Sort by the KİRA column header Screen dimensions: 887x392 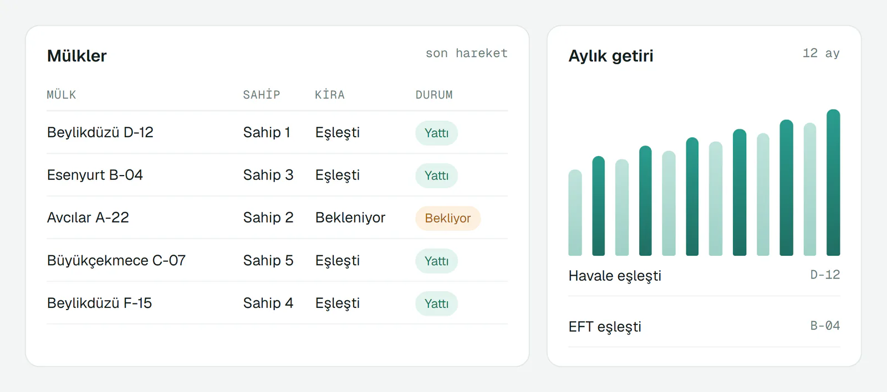pos(330,95)
